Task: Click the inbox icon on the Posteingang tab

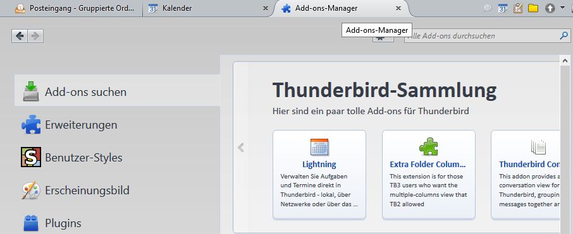Action: point(20,8)
